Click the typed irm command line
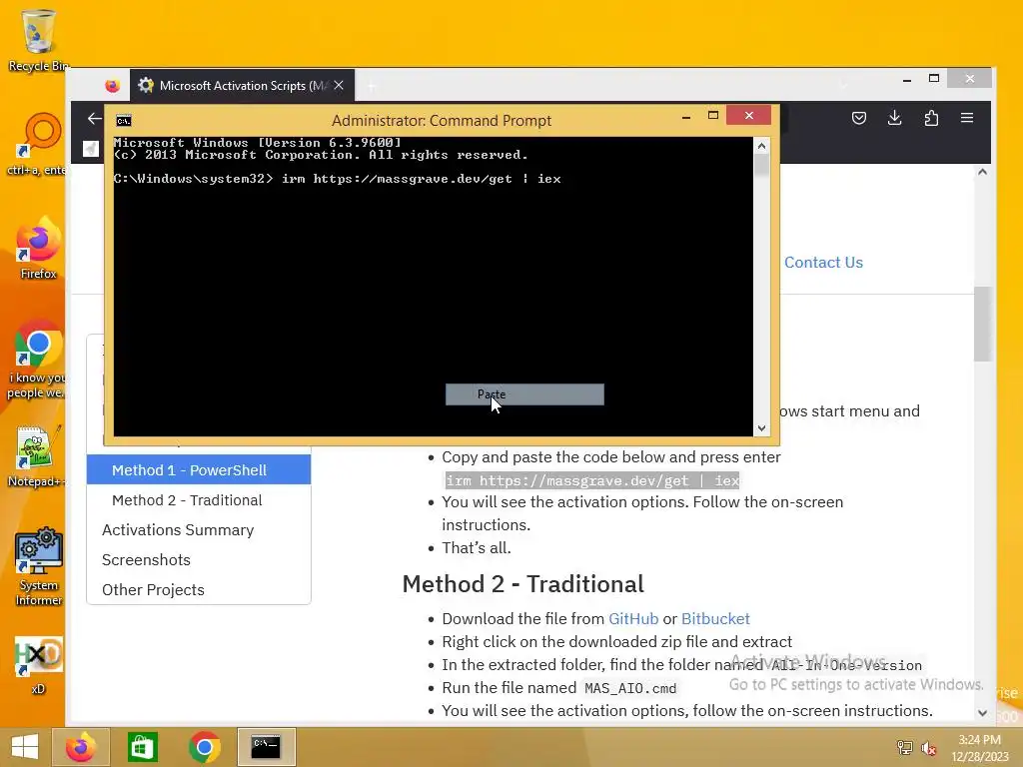 (421, 179)
